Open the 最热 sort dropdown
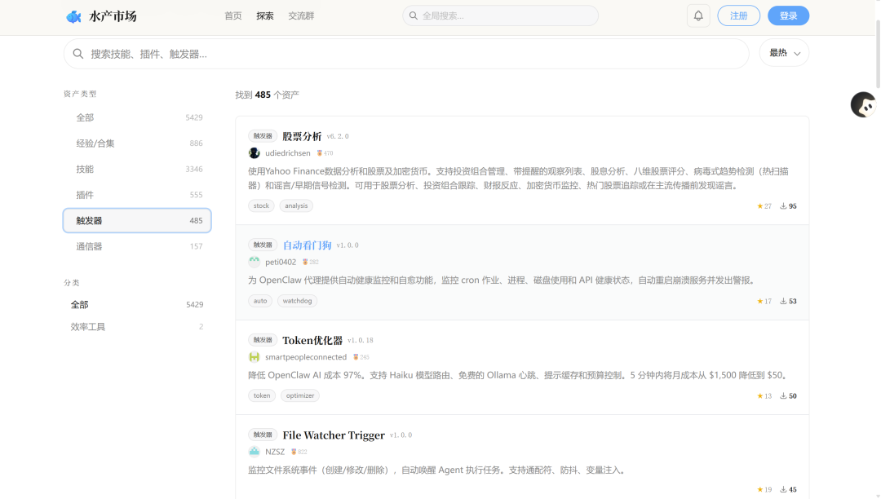The height and width of the screenshot is (499, 881). coord(784,53)
